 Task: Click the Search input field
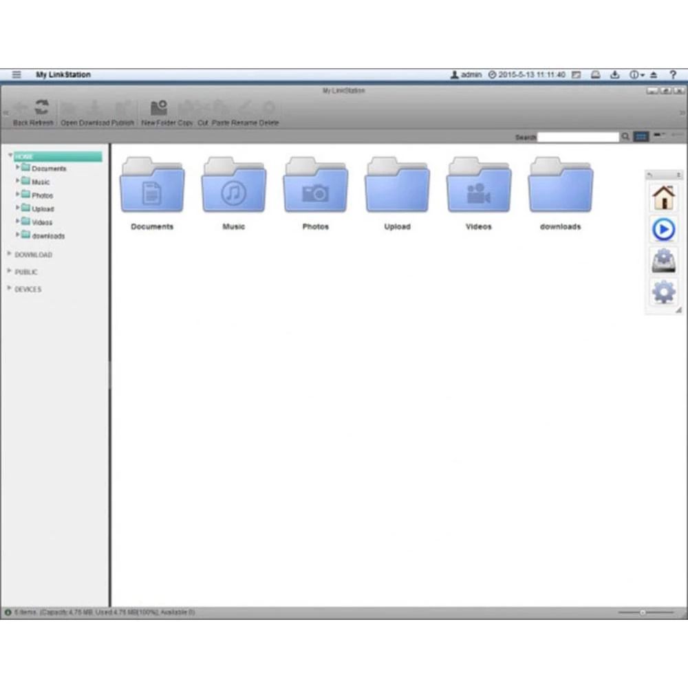578,137
